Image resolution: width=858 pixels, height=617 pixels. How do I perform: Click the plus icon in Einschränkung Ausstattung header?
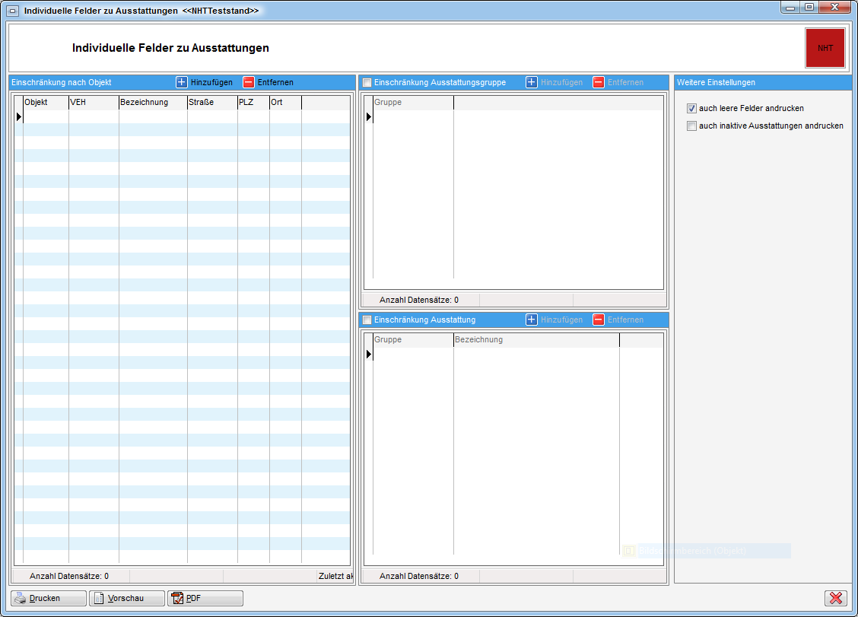532,320
